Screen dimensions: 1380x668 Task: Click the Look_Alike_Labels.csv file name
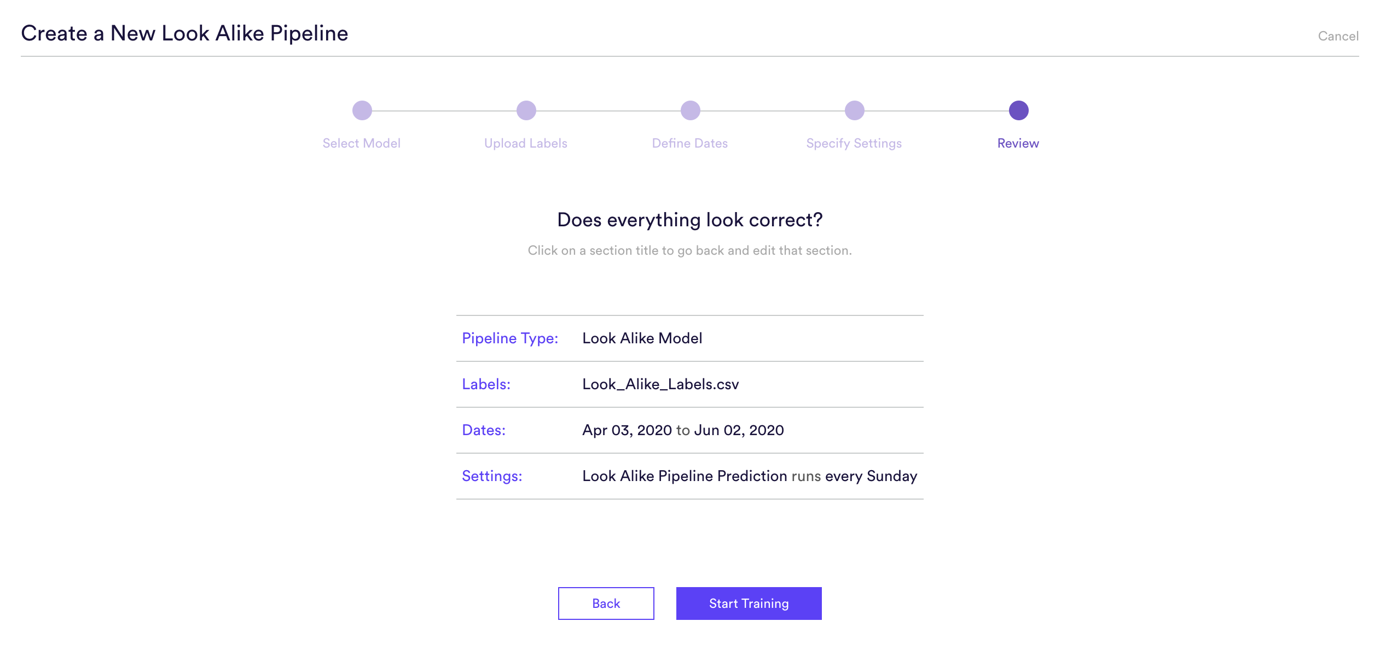pos(660,384)
